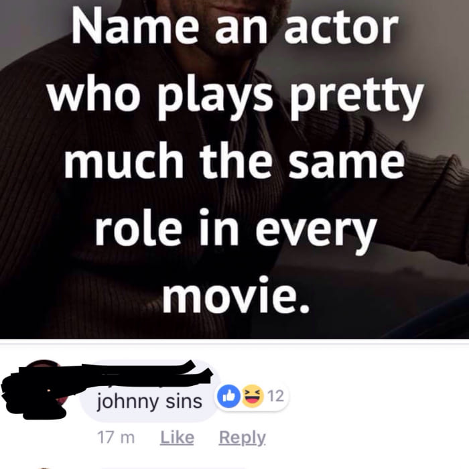Open the meme image in full view
The height and width of the screenshot is (469, 469).
click(x=234, y=170)
